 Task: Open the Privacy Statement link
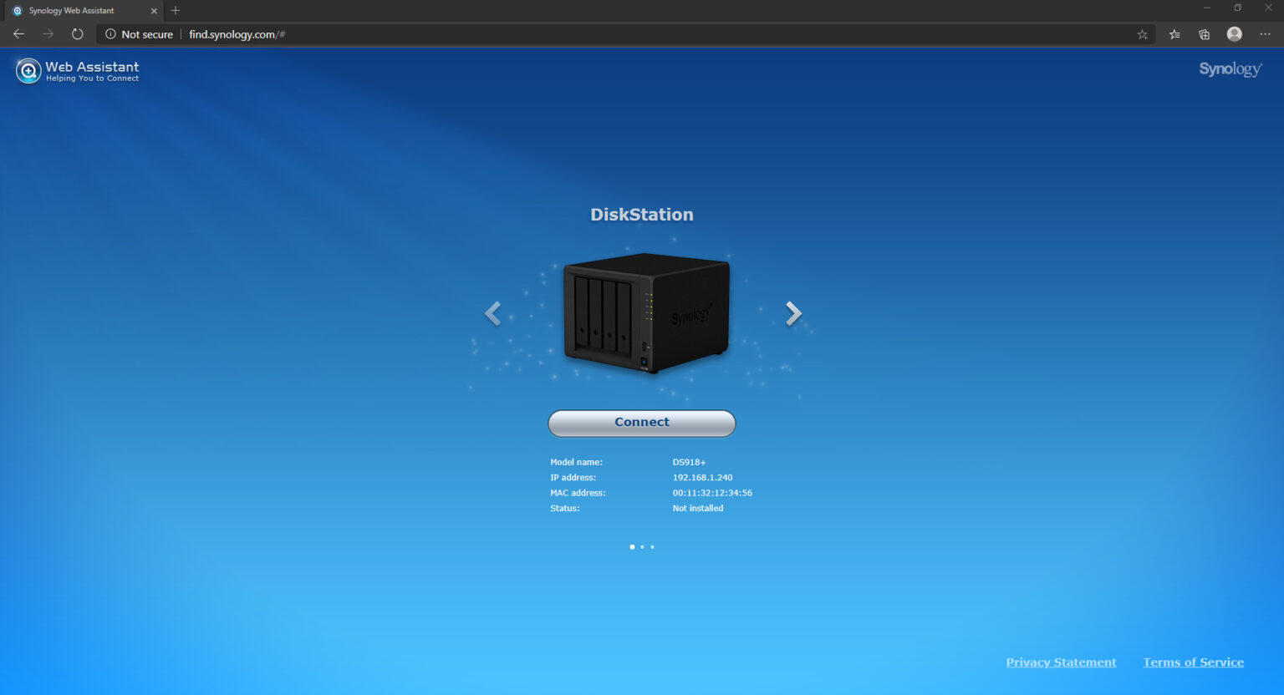tap(1061, 662)
